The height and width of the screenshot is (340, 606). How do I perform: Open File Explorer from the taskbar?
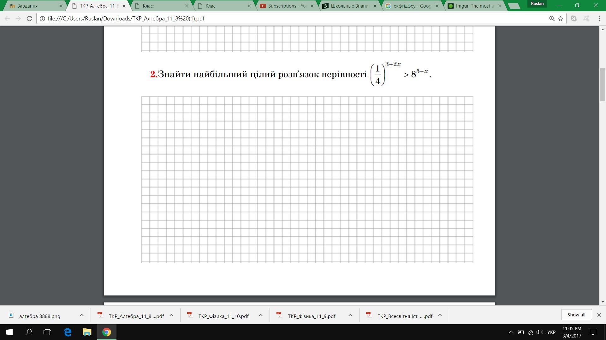(87, 332)
